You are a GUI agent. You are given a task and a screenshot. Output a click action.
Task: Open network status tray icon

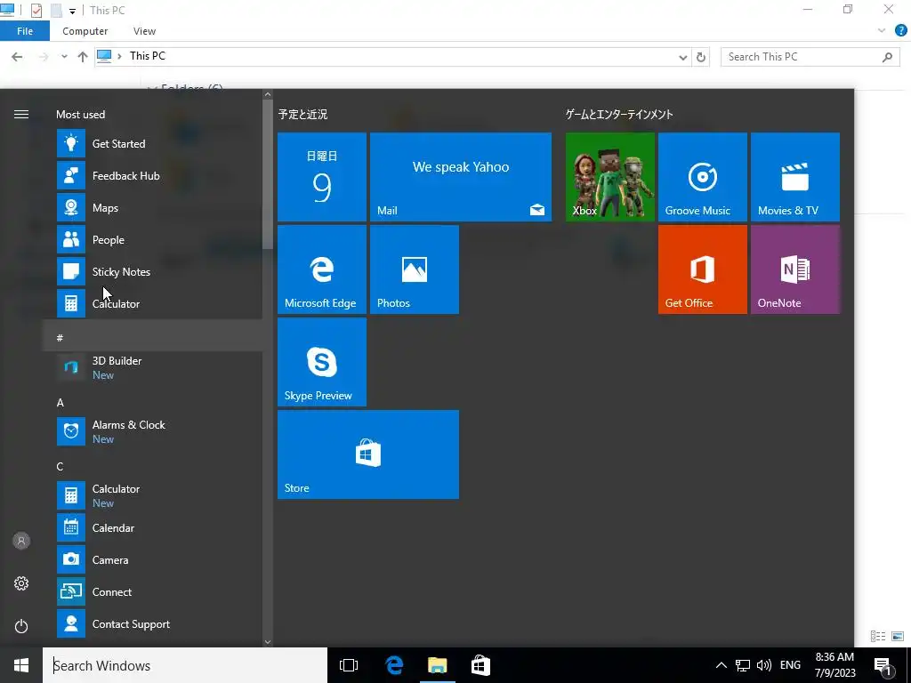743,665
